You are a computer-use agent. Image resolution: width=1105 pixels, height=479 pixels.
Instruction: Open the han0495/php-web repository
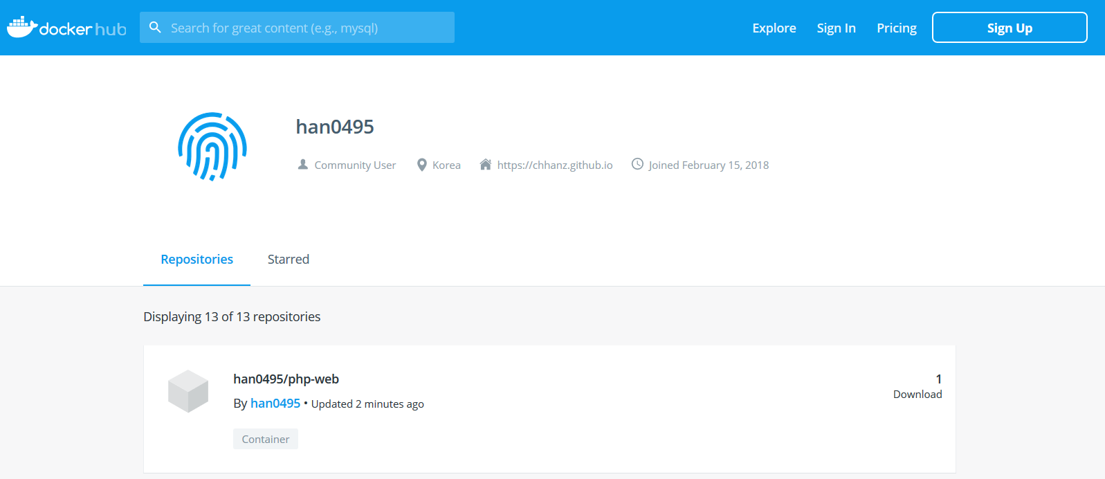tap(286, 379)
